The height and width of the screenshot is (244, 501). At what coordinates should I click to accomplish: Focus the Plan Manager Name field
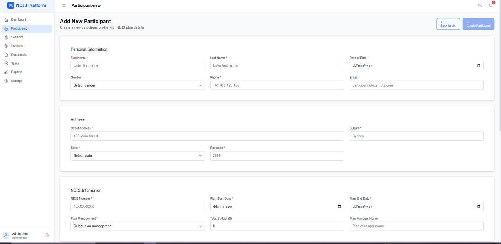click(x=416, y=226)
